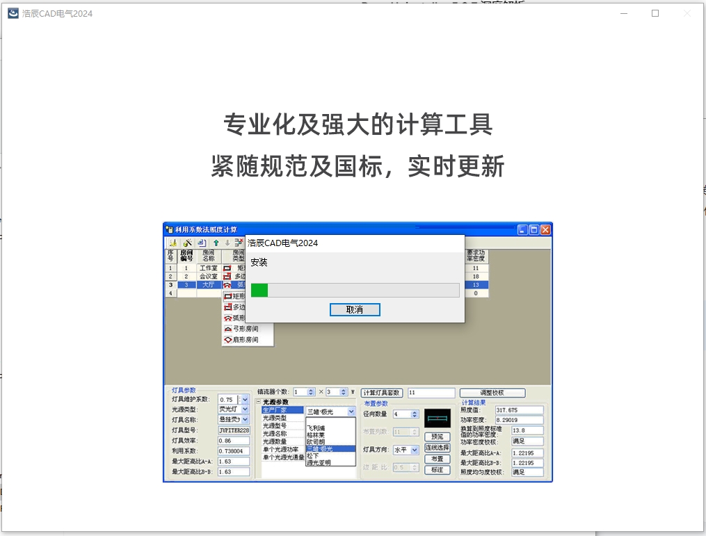Click the green up arrow in the pictured toolbar
This screenshot has width=706, height=536.
click(216, 243)
